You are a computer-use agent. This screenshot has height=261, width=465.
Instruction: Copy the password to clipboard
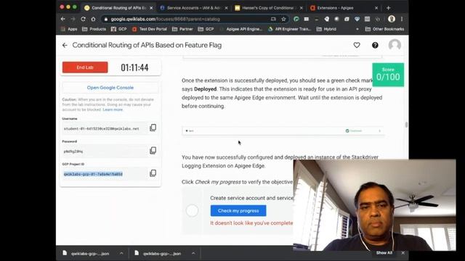click(153, 150)
